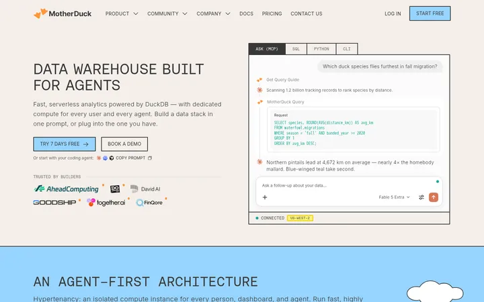Click the CONNECTED status text

tap(272, 218)
